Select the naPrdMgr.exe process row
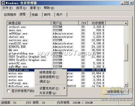135x106 pixels. 57,67
